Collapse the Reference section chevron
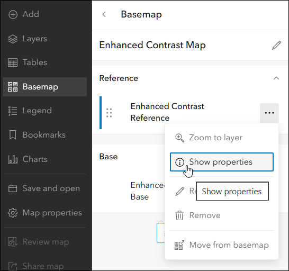Screen dimensions: 289x271 (276, 78)
